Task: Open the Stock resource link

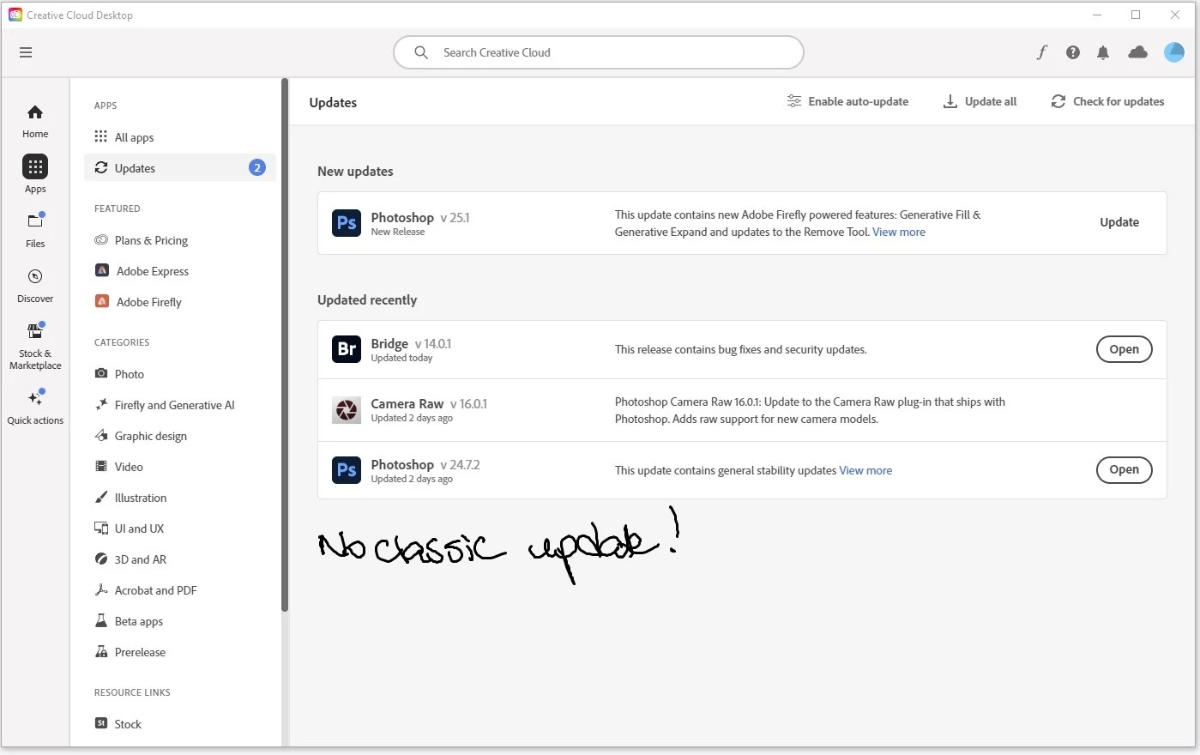Action: click(x=118, y=723)
